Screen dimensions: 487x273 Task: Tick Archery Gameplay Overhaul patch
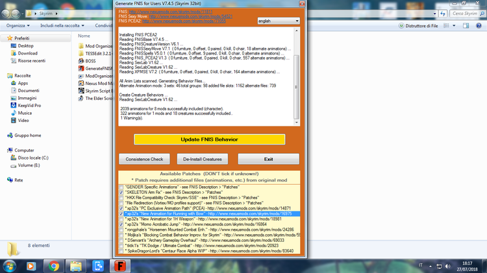[x=121, y=241]
